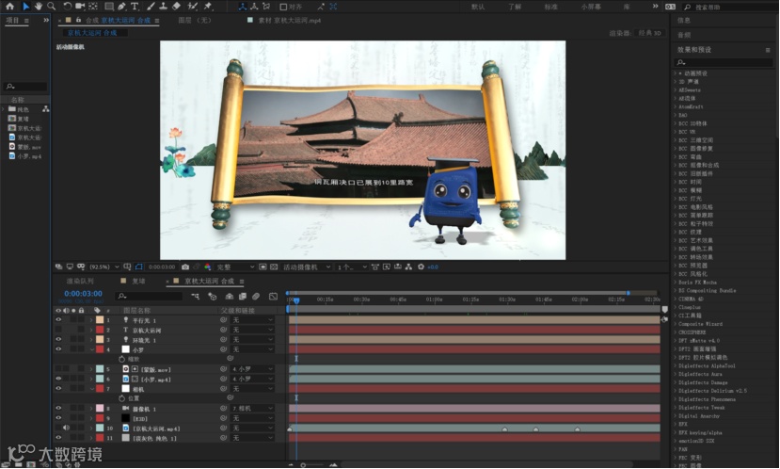The width and height of the screenshot is (780, 469).
Task: Hide layer 3 环境光 1 with eye
Action: tap(58, 340)
